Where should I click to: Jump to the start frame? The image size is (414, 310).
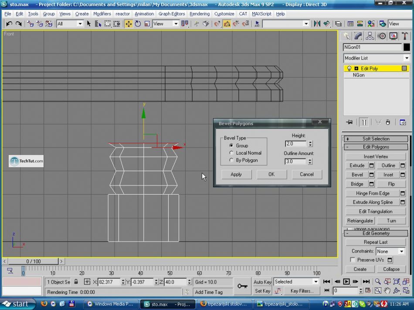pos(326,282)
